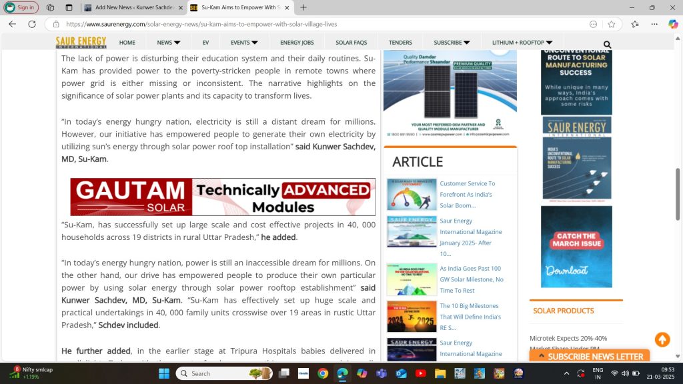The image size is (683, 384).
Task: Open the Customer Service To Forefront article link
Action: click(x=467, y=194)
